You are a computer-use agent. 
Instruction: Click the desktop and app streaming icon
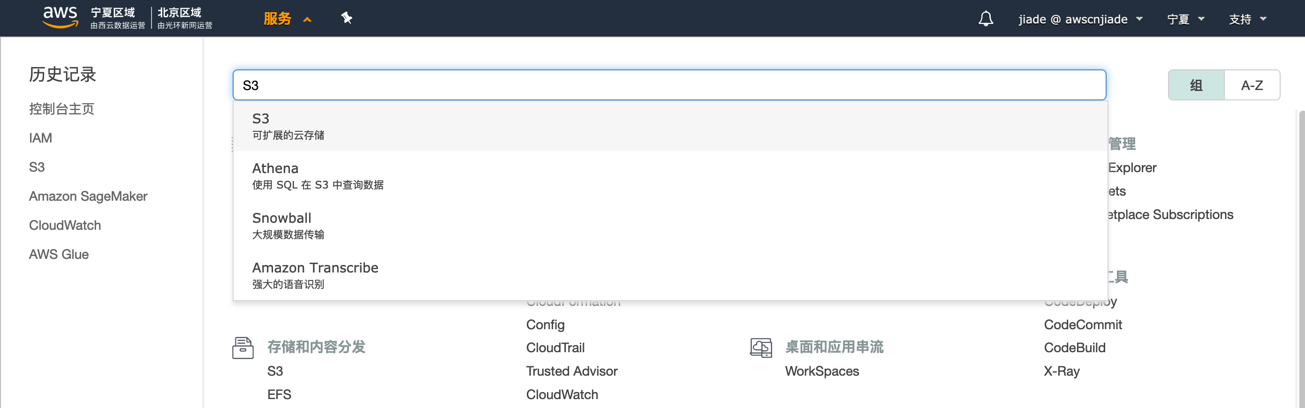[x=760, y=348]
